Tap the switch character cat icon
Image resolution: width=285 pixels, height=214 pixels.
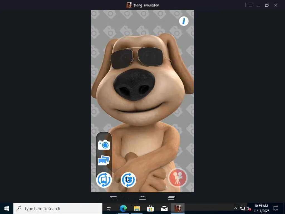(x=128, y=180)
